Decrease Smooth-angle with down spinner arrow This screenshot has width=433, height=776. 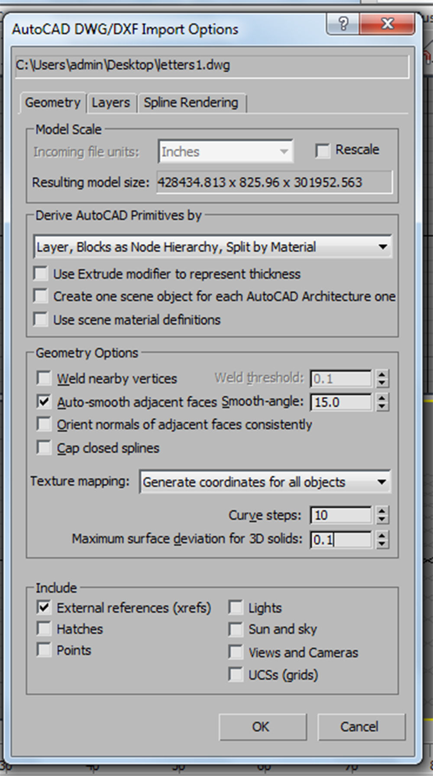pyautogui.click(x=382, y=406)
